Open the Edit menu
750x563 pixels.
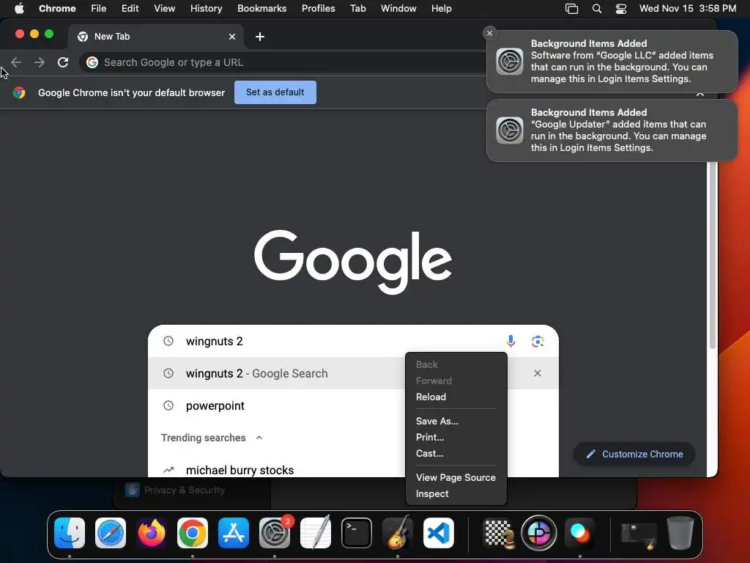coord(130,8)
